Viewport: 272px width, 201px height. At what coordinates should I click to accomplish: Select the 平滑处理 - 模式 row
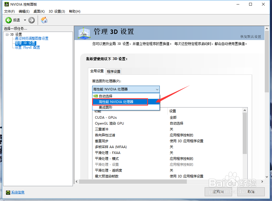click(x=168, y=158)
